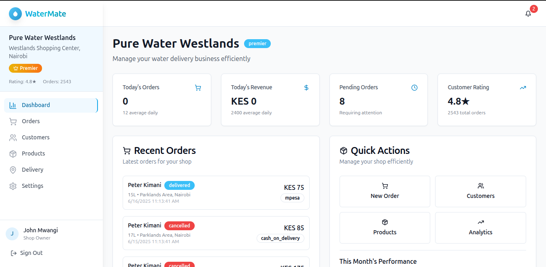Viewport: 546px width, 267px height.
Task: Click the Pure Water Westlands sidebar shop name
Action: [42, 38]
